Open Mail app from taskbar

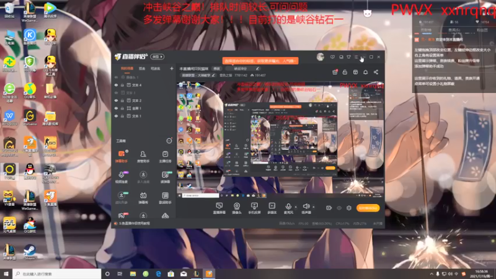pos(184,273)
